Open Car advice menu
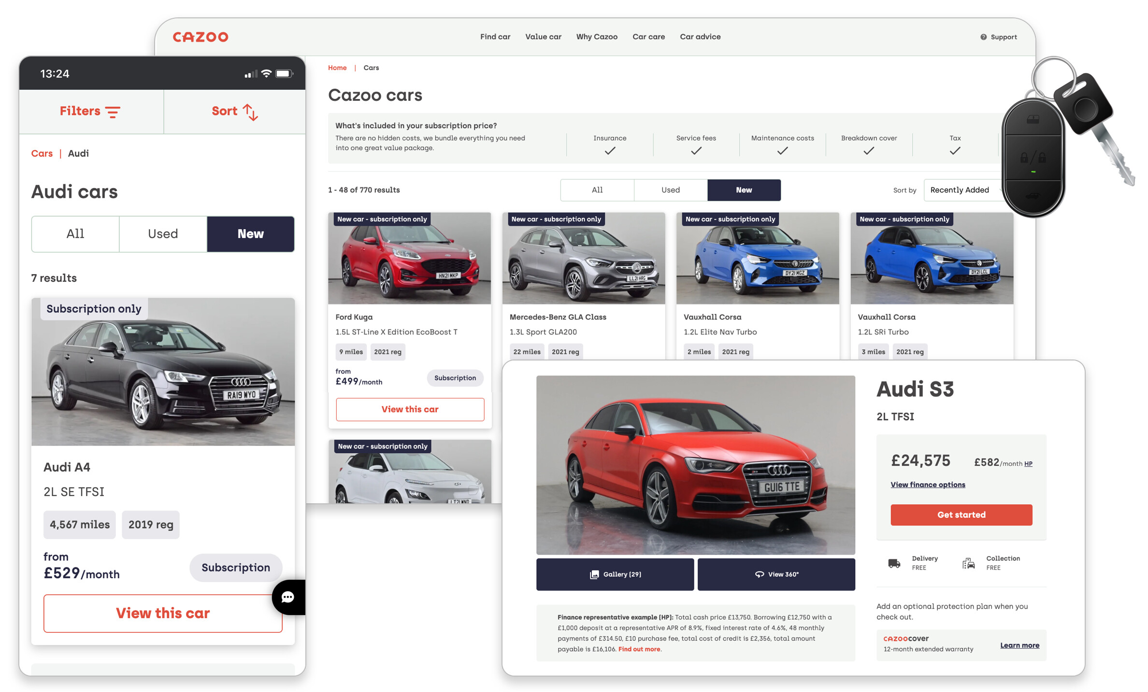The width and height of the screenshot is (1148, 692). coord(700,37)
